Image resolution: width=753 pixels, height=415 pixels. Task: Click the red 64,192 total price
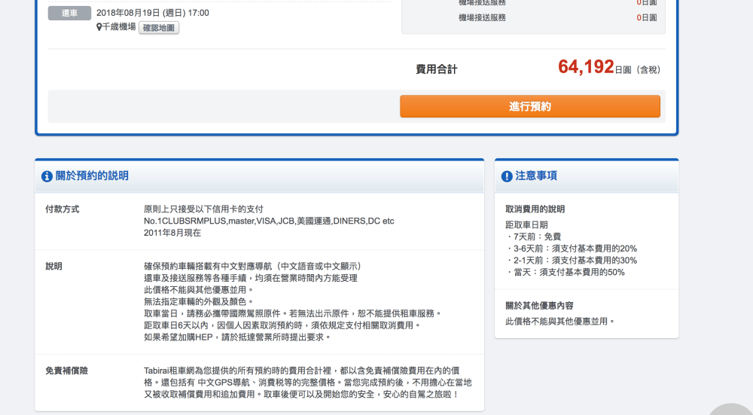coord(586,68)
